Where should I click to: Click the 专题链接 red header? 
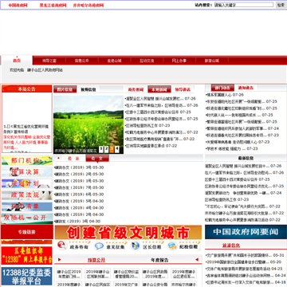coord(27,232)
